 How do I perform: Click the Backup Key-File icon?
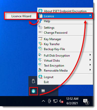[x=40, y=49]
